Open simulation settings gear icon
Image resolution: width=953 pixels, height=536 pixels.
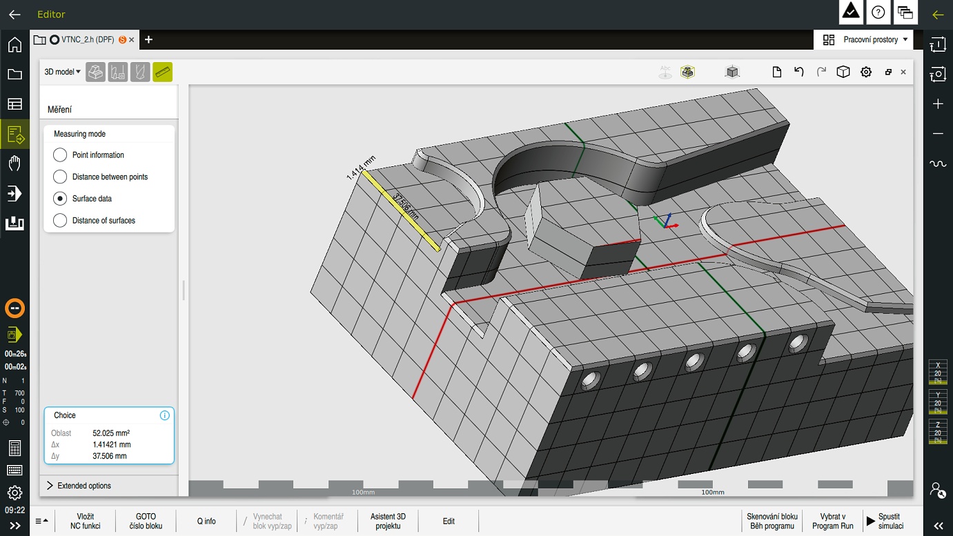[x=866, y=72]
